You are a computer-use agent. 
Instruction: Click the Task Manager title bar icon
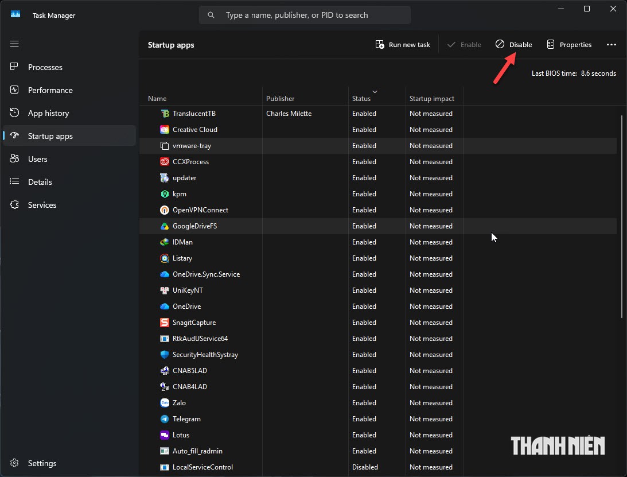pyautogui.click(x=15, y=15)
